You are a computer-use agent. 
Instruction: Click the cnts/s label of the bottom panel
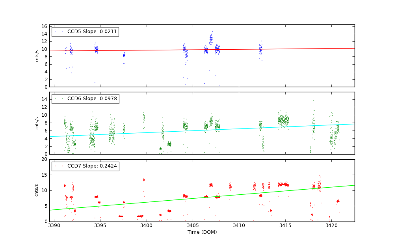(x=37, y=190)
